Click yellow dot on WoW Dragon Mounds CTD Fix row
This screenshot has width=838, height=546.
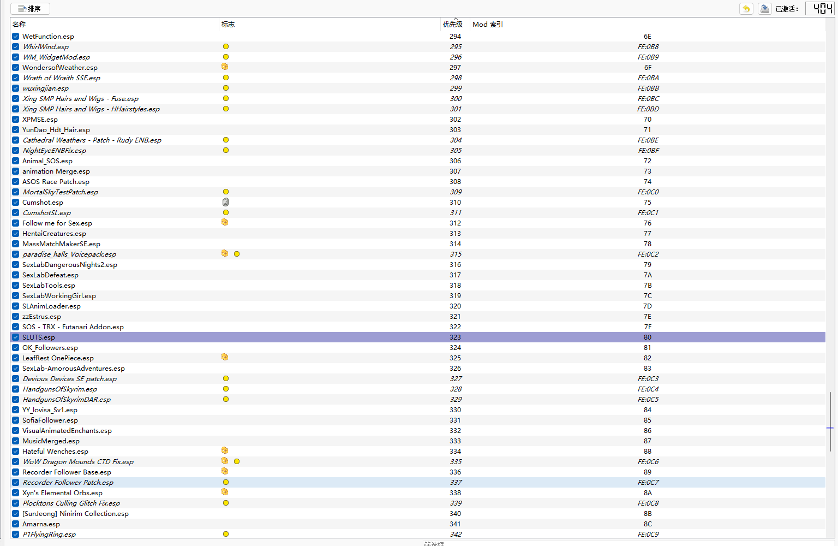pyautogui.click(x=237, y=461)
